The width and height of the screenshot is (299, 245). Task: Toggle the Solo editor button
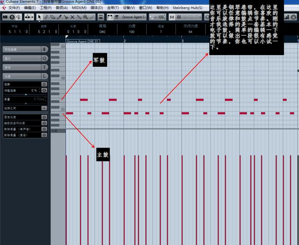click(12, 17)
